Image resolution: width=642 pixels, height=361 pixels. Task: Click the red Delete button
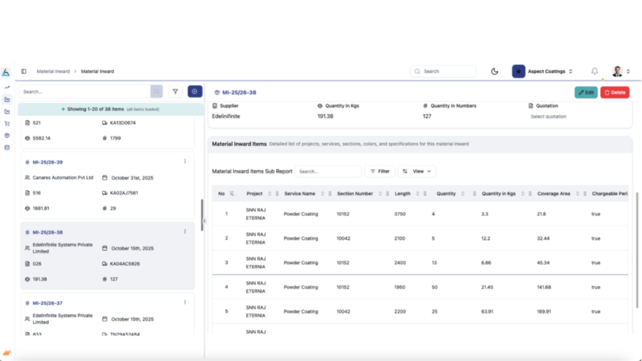[615, 93]
